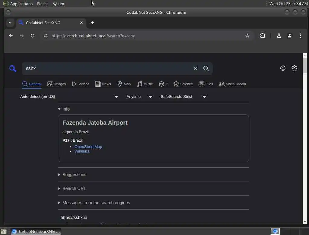Submit search with magnifier button
Screen dimensions: 309x235
(206, 69)
